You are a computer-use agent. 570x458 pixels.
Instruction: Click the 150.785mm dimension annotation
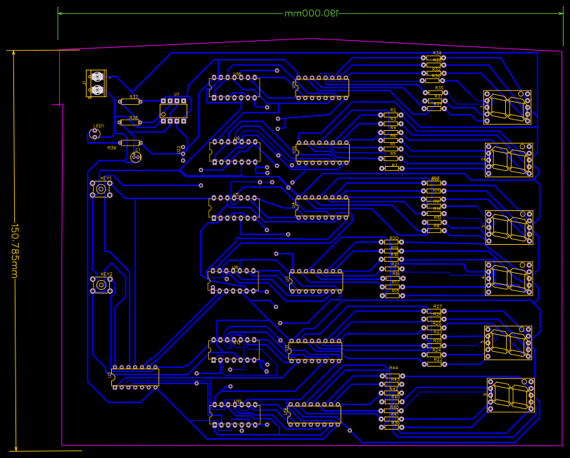click(13, 250)
